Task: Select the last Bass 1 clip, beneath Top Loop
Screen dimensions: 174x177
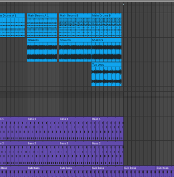Action: [x=107, y=129]
